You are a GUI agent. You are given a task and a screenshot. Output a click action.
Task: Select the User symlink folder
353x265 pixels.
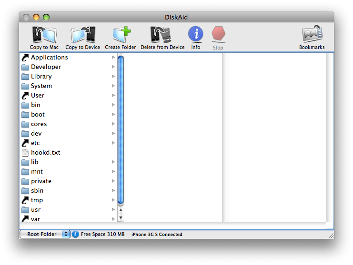coord(37,95)
